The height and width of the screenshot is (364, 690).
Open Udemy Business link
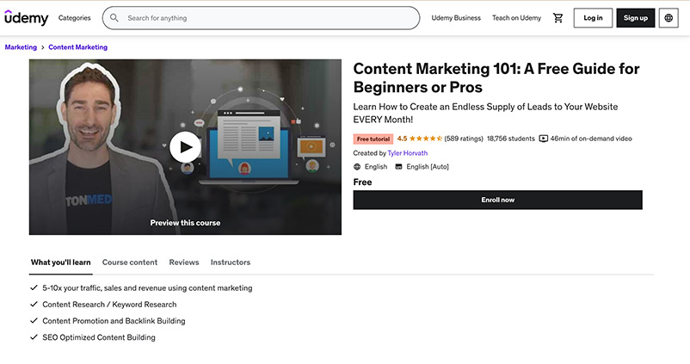click(456, 18)
